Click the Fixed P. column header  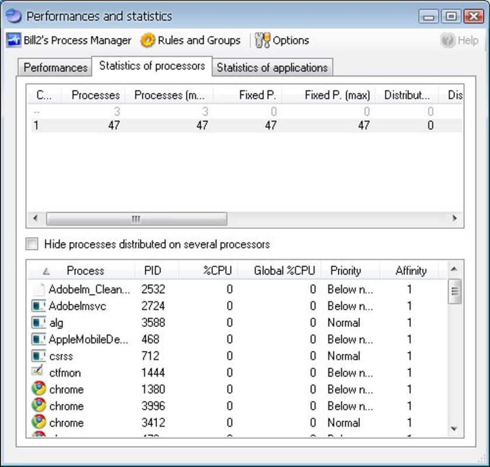pyautogui.click(x=247, y=95)
